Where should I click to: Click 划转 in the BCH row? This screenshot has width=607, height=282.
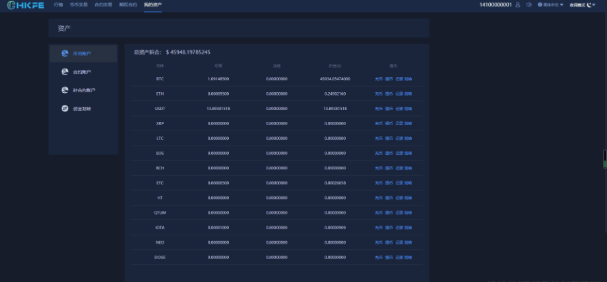coord(408,168)
